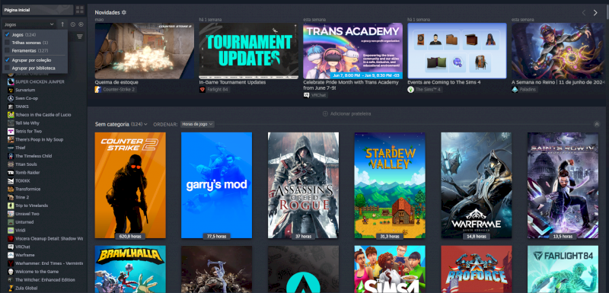This screenshot has height=293, width=609.
Task: Open Events are Coming to The Sims 4 image
Action: pos(458,51)
